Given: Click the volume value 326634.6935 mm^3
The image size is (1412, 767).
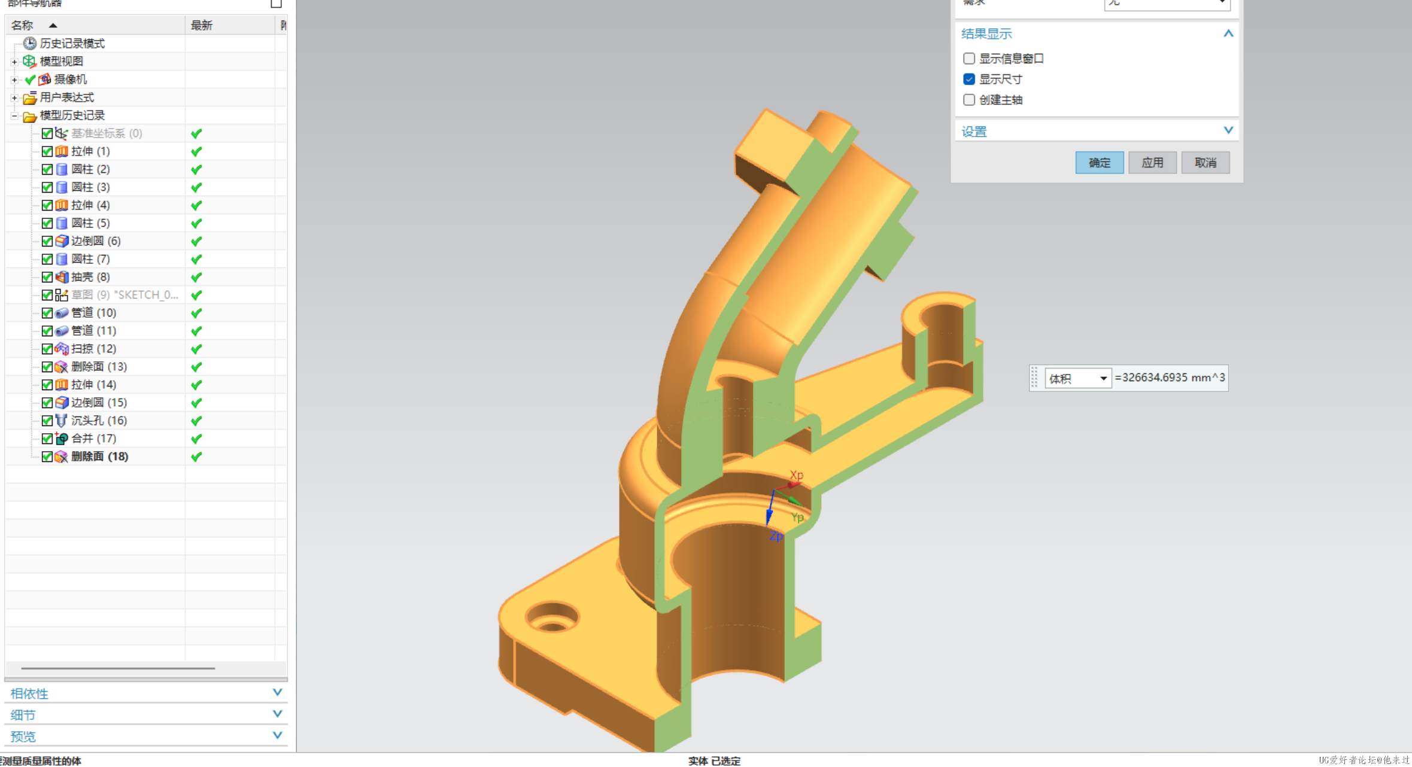Looking at the screenshot, I should pyautogui.click(x=1173, y=378).
